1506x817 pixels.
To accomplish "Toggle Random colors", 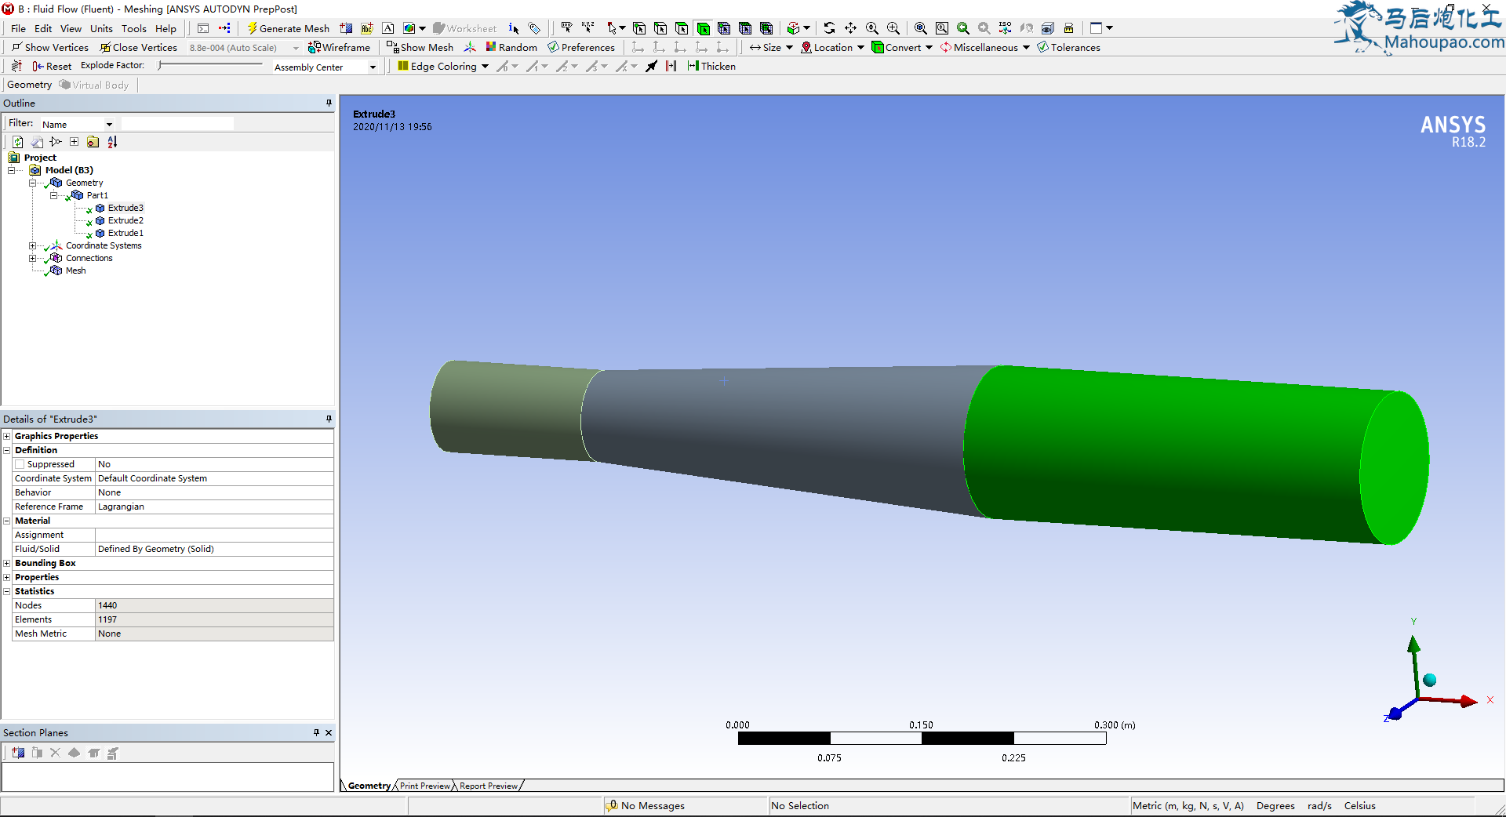I will click(x=511, y=47).
